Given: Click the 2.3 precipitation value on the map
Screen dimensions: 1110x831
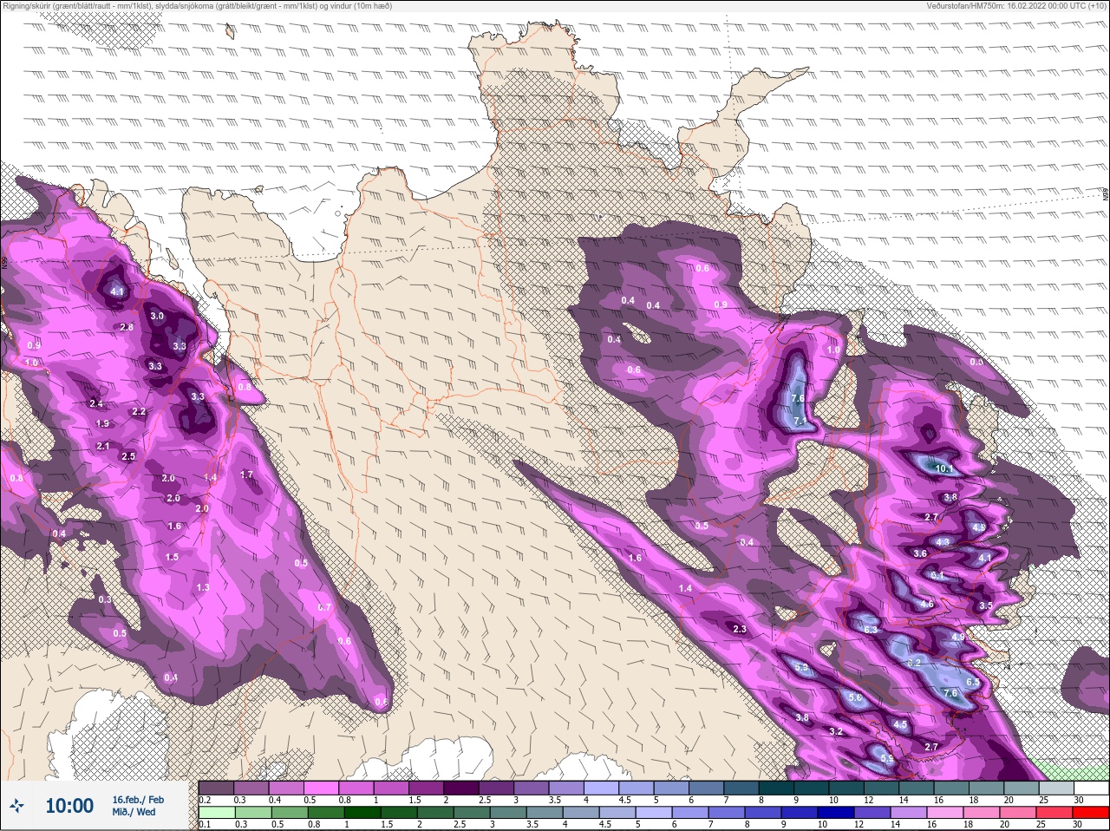Looking at the screenshot, I should click(x=740, y=630).
